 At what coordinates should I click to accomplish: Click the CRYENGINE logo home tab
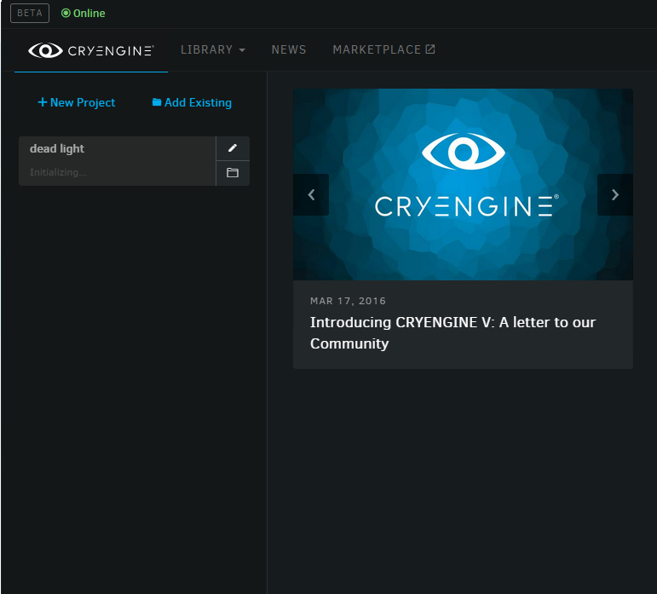pos(91,50)
